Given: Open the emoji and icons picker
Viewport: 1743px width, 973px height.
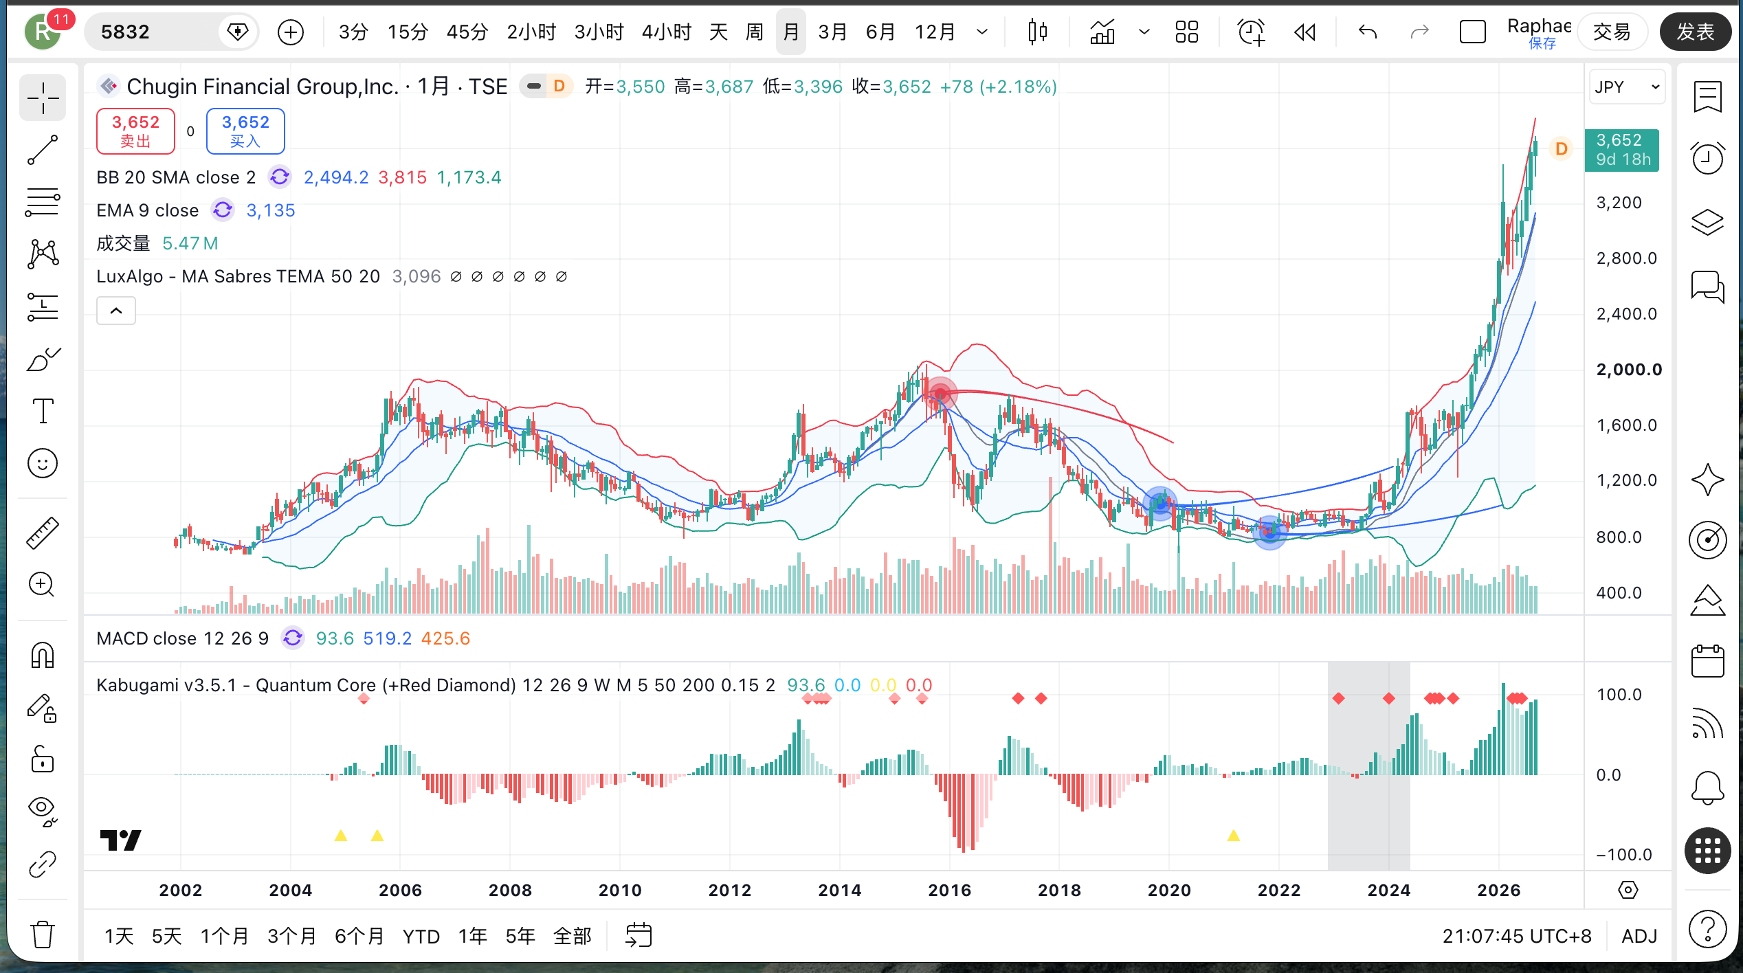Looking at the screenshot, I should tap(43, 463).
